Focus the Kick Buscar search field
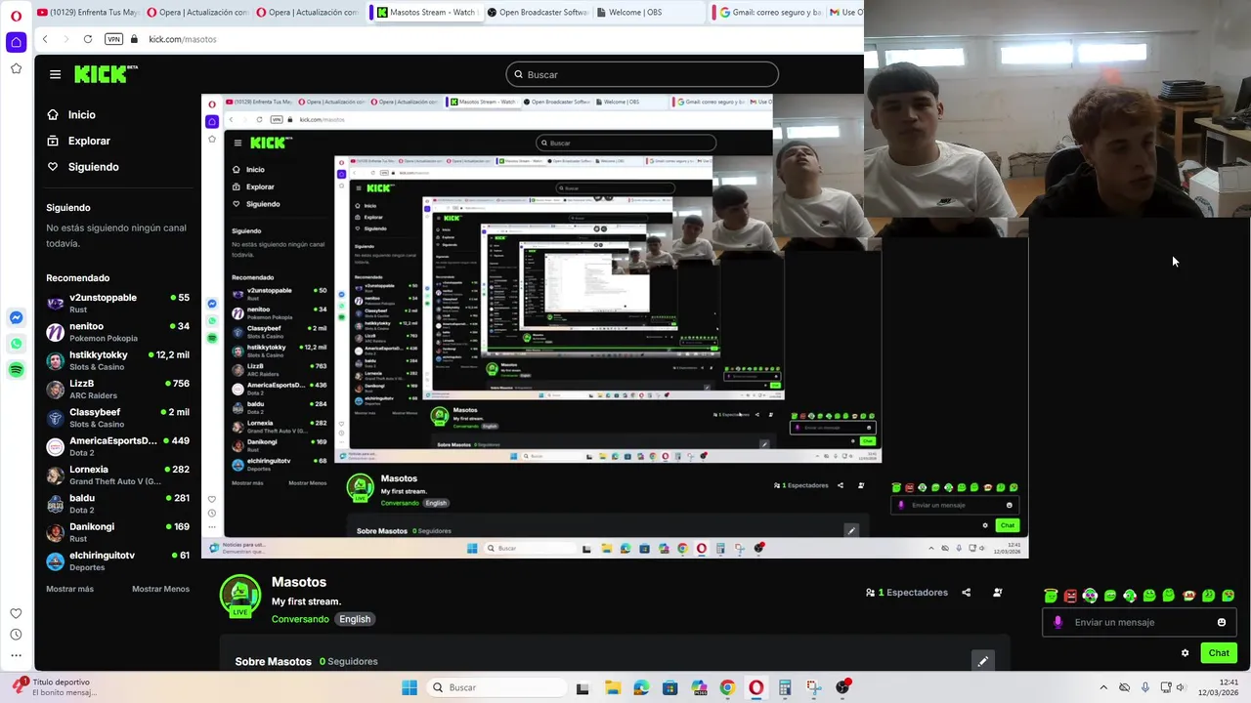 (x=642, y=74)
